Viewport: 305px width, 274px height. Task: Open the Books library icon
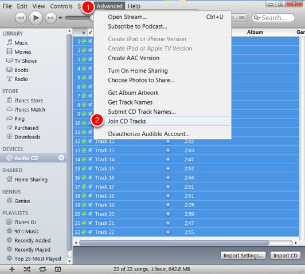[x=9, y=69]
